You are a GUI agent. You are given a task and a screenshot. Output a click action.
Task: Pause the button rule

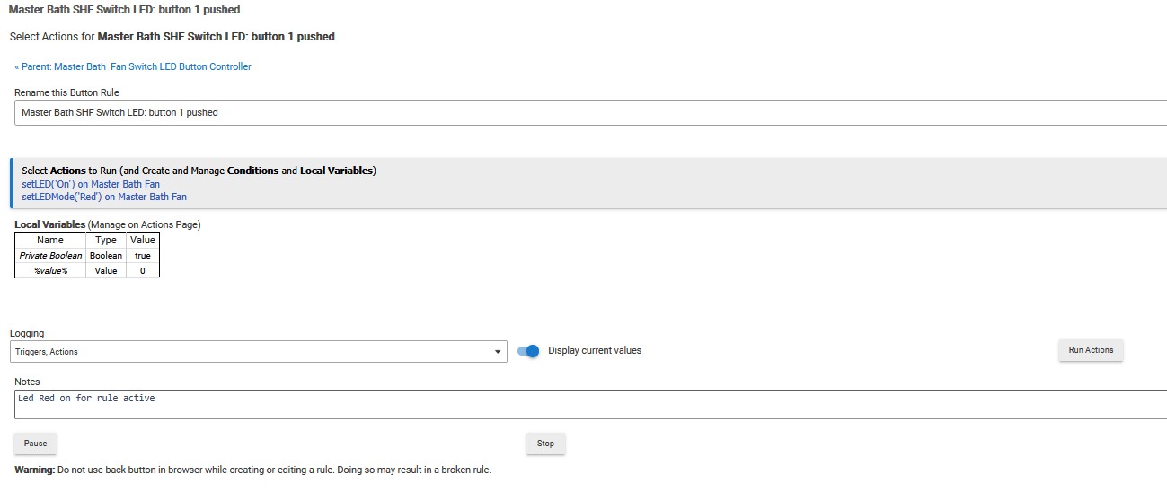pos(36,444)
